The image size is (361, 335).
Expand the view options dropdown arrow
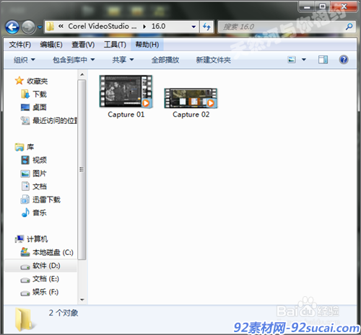[x=304, y=60]
